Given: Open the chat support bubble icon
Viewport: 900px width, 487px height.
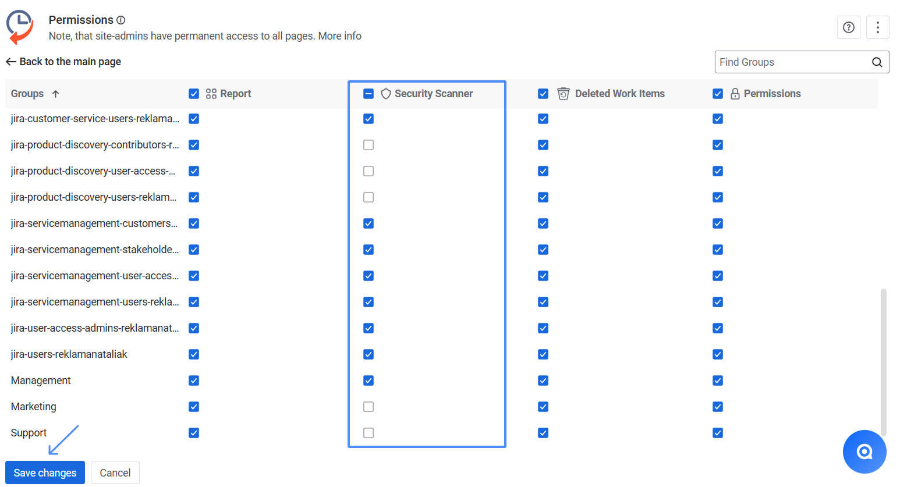Looking at the screenshot, I should tap(864, 452).
